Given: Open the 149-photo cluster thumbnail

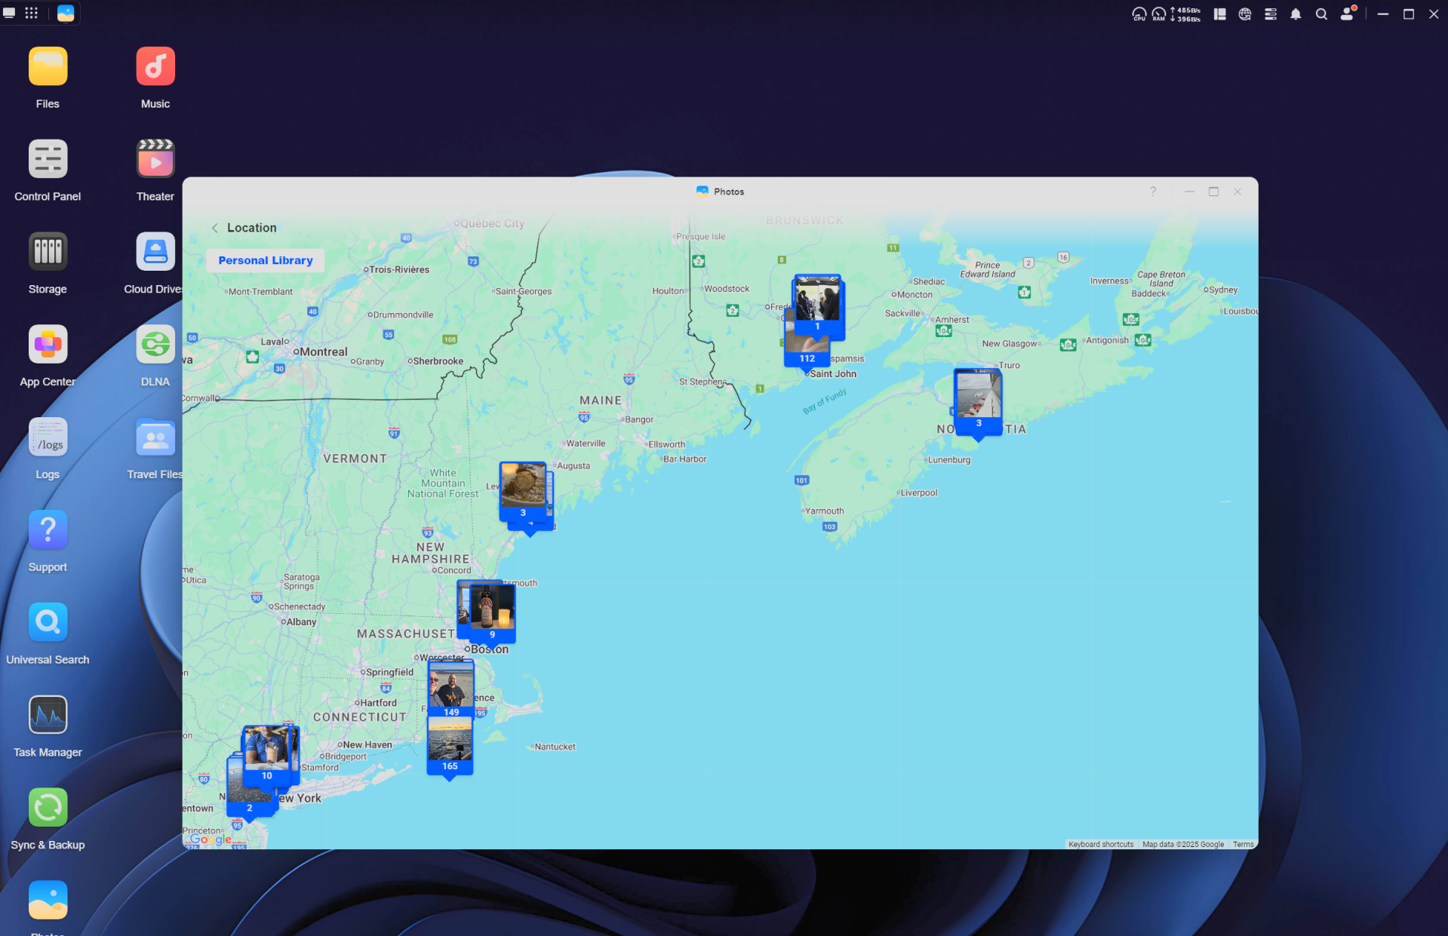Looking at the screenshot, I should (451, 688).
